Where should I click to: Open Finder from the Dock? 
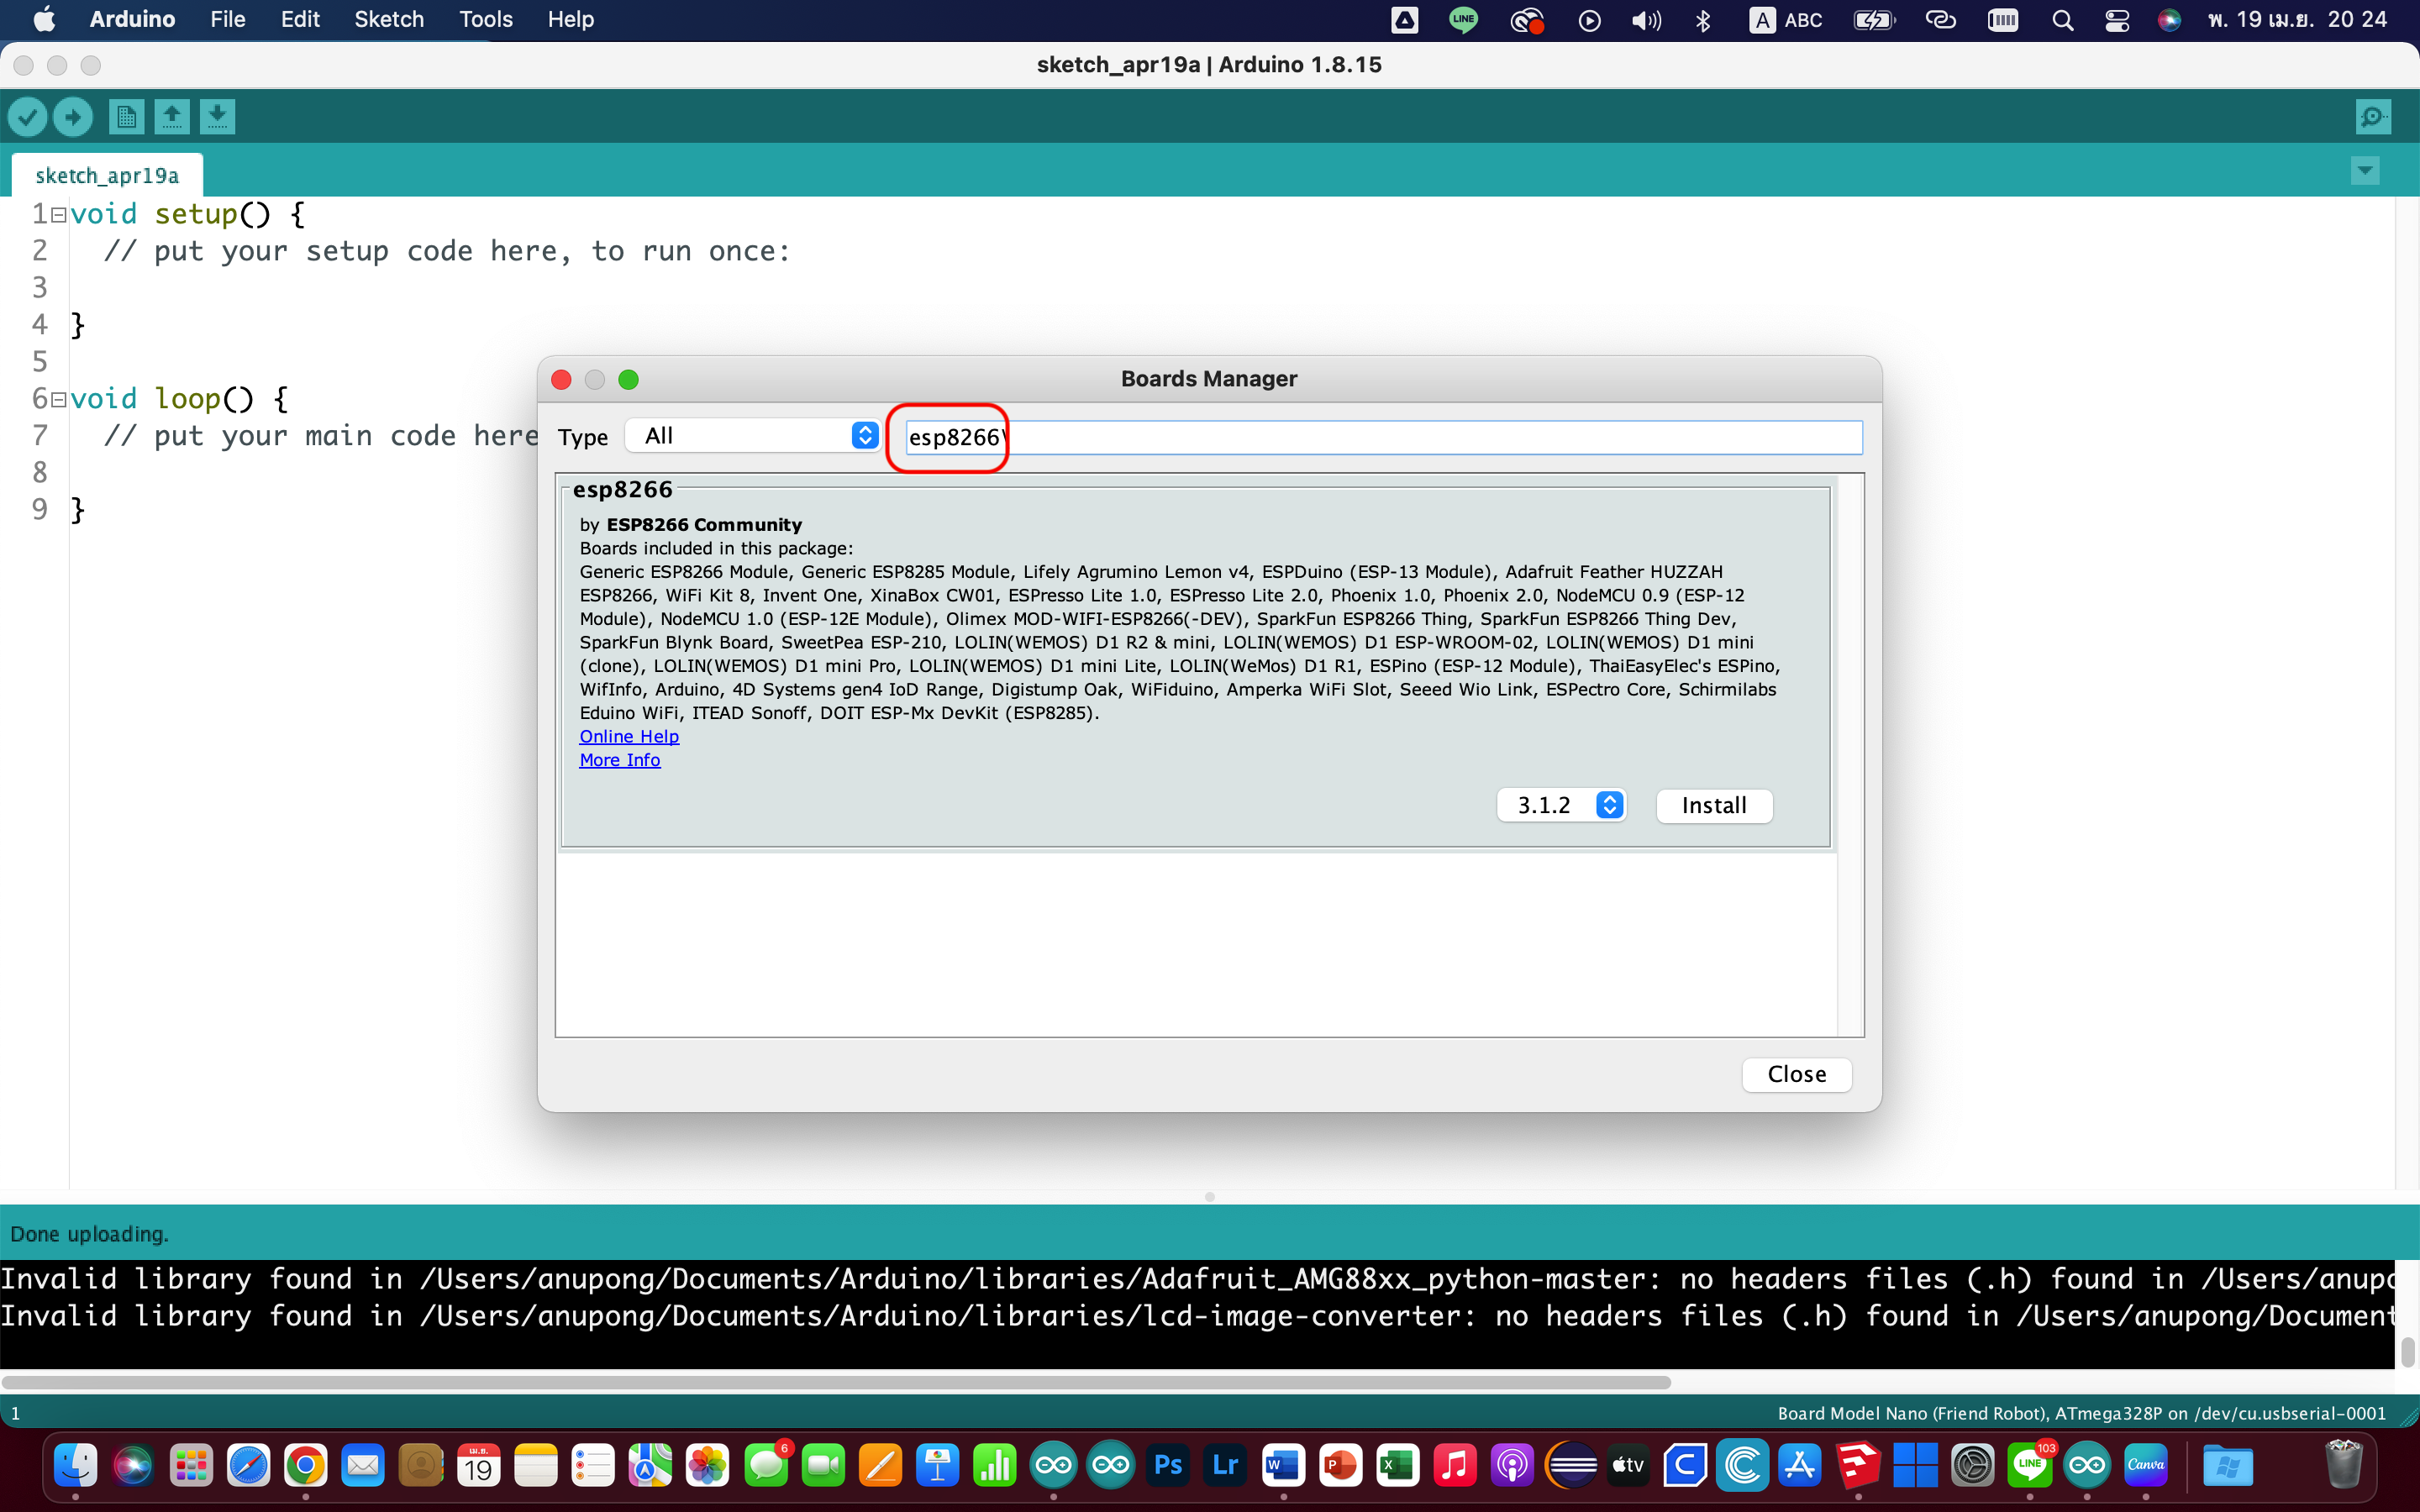[75, 1466]
